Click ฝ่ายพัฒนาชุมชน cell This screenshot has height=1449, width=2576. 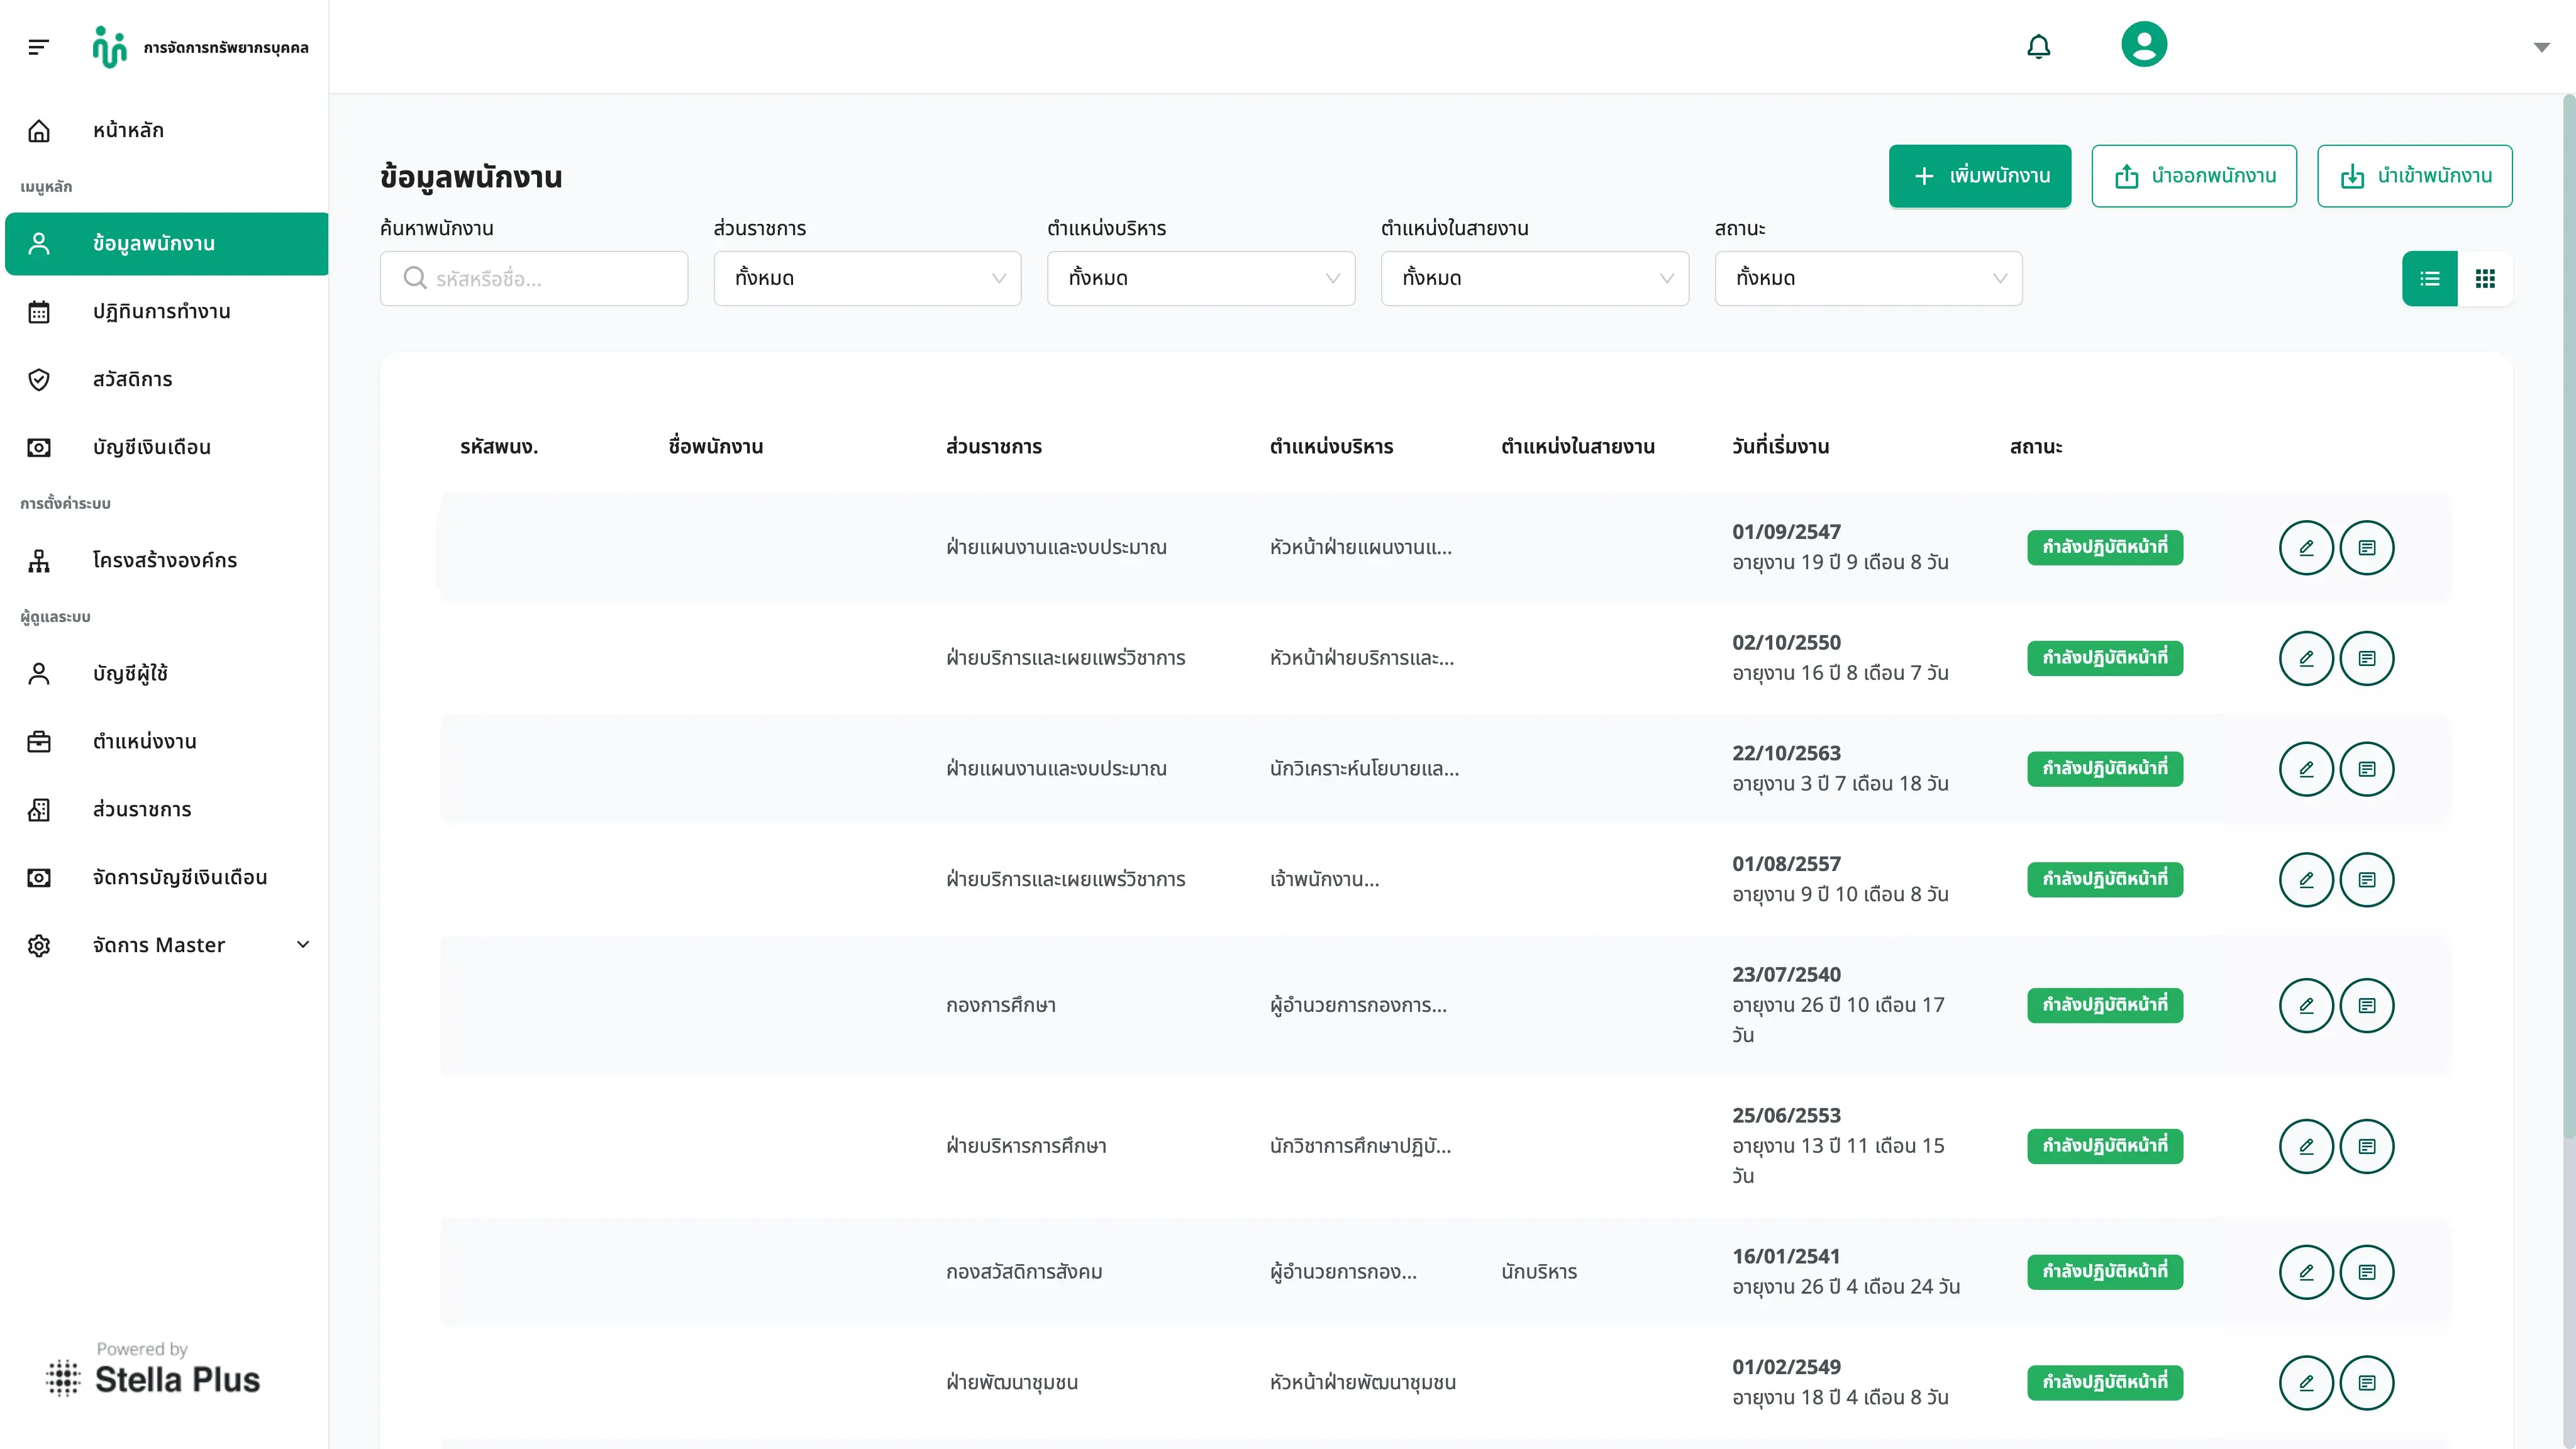tap(1012, 1382)
